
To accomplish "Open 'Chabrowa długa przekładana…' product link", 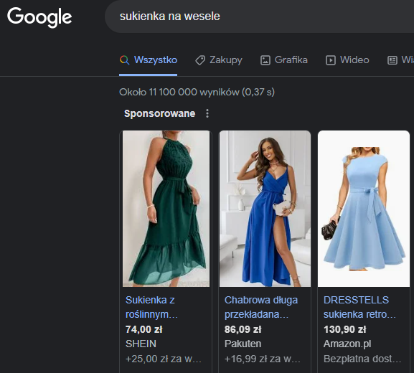I will tap(261, 307).
